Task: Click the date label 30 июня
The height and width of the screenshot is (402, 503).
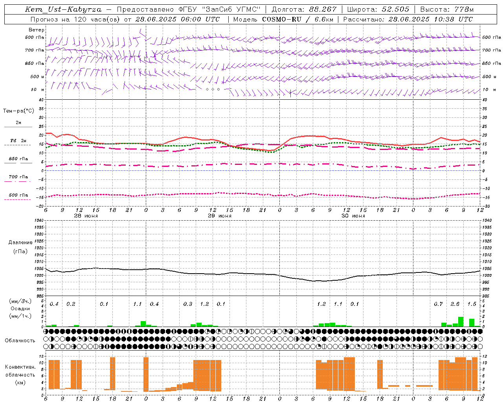Action: coord(353,216)
